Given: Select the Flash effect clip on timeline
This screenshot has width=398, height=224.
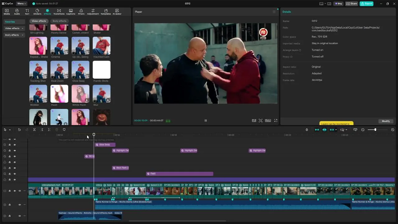Looking at the screenshot, I should pyautogui.click(x=180, y=174).
